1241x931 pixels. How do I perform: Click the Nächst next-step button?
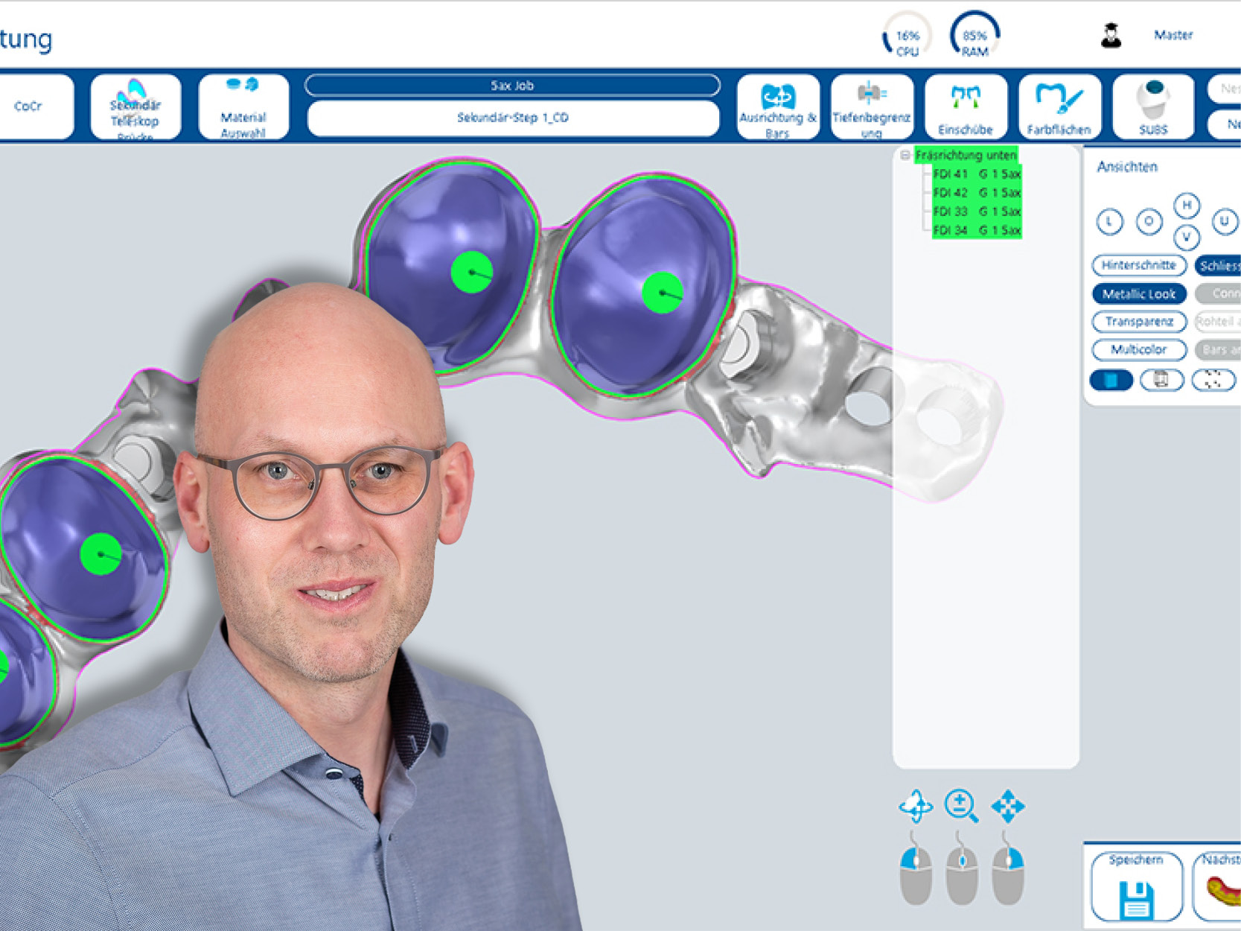tap(1217, 887)
